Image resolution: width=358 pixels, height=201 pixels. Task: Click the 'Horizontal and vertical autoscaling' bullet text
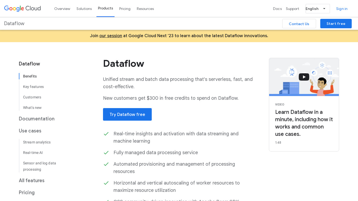177,187
